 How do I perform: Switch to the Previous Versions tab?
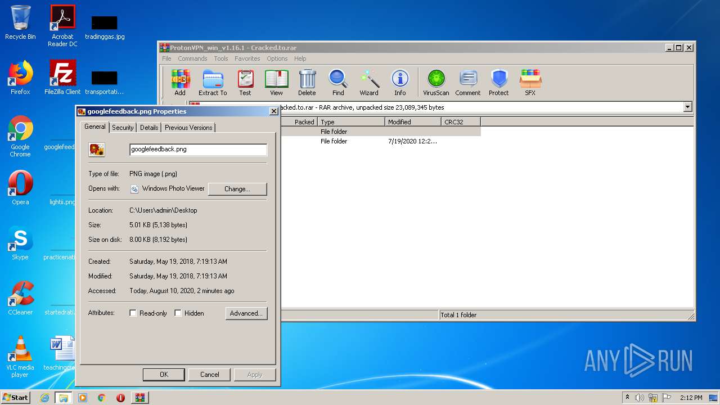pos(188,128)
